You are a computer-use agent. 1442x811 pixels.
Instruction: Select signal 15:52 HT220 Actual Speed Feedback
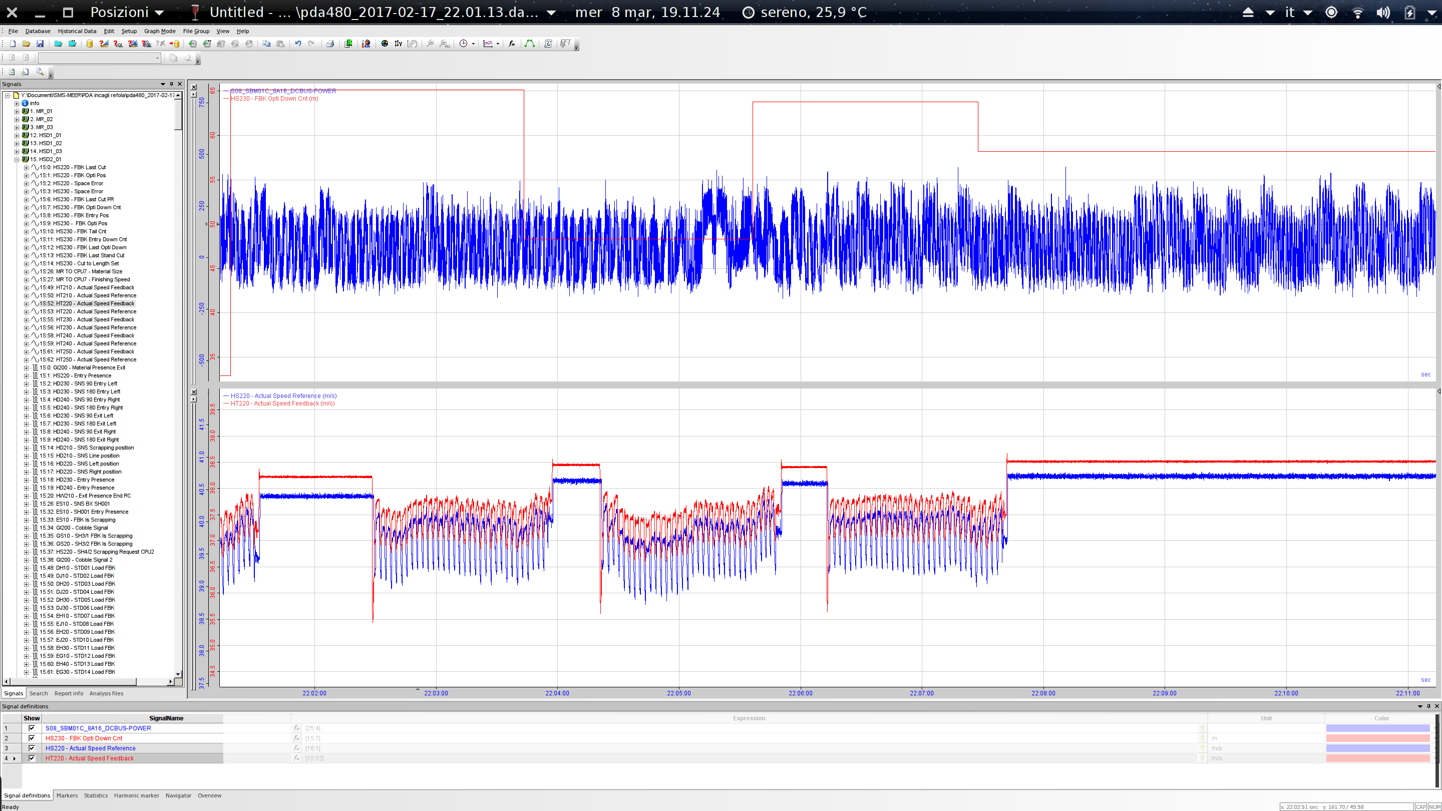click(86, 303)
